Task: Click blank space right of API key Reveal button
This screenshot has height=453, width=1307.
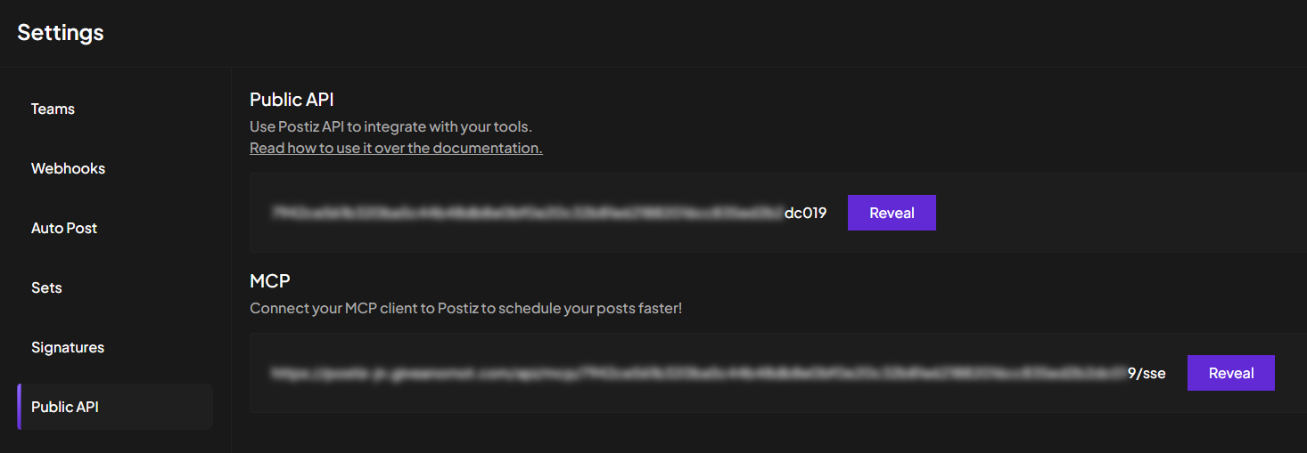Action: (x=1114, y=213)
